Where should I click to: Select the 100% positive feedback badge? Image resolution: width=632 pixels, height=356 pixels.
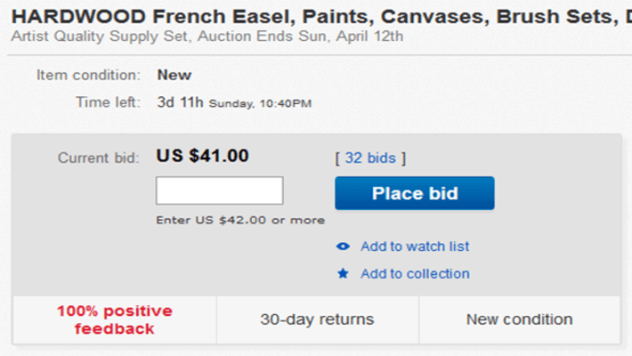(x=115, y=320)
